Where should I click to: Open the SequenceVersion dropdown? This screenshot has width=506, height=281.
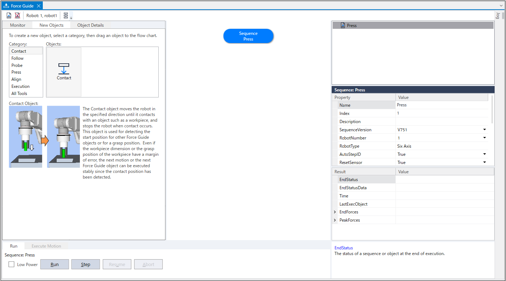485,130
